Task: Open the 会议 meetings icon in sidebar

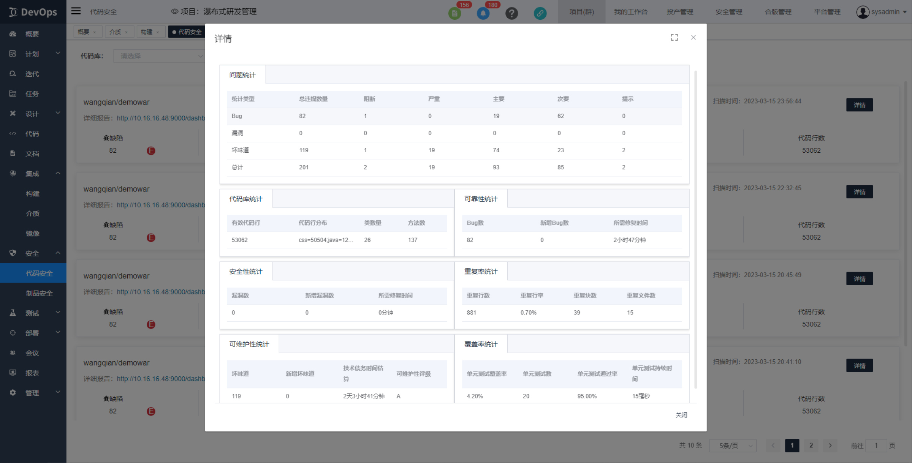Action: [x=13, y=352]
